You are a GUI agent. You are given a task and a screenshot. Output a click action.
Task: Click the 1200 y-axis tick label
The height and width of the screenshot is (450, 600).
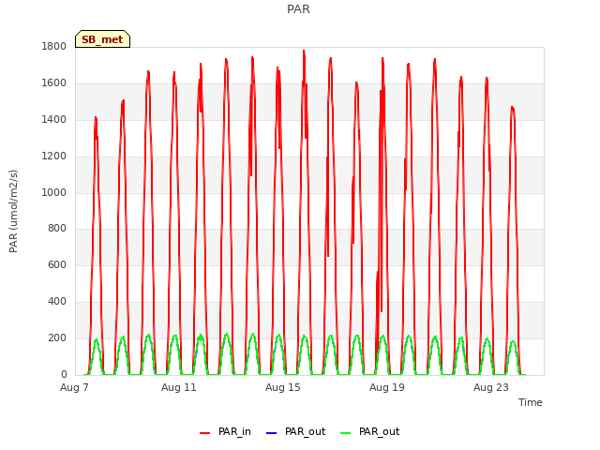(x=54, y=157)
